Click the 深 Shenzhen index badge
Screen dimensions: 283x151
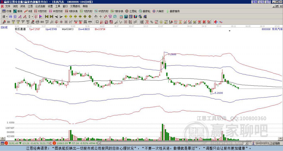point(54,143)
